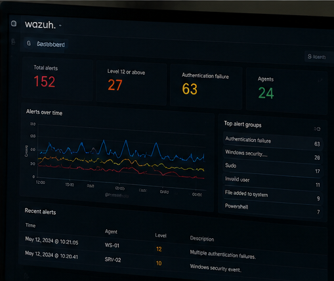
Task: Open the Authentication failure 63 card
Action: (x=206, y=87)
